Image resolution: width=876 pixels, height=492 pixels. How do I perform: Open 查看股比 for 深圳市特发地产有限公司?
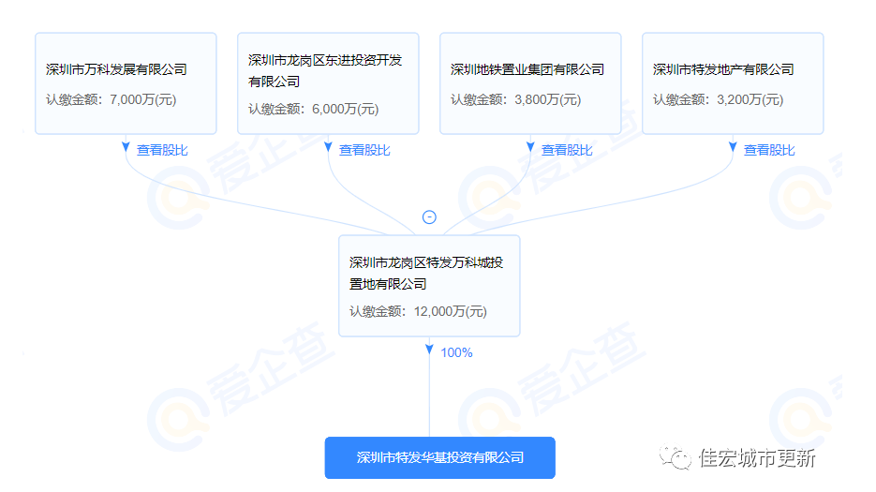tap(769, 150)
